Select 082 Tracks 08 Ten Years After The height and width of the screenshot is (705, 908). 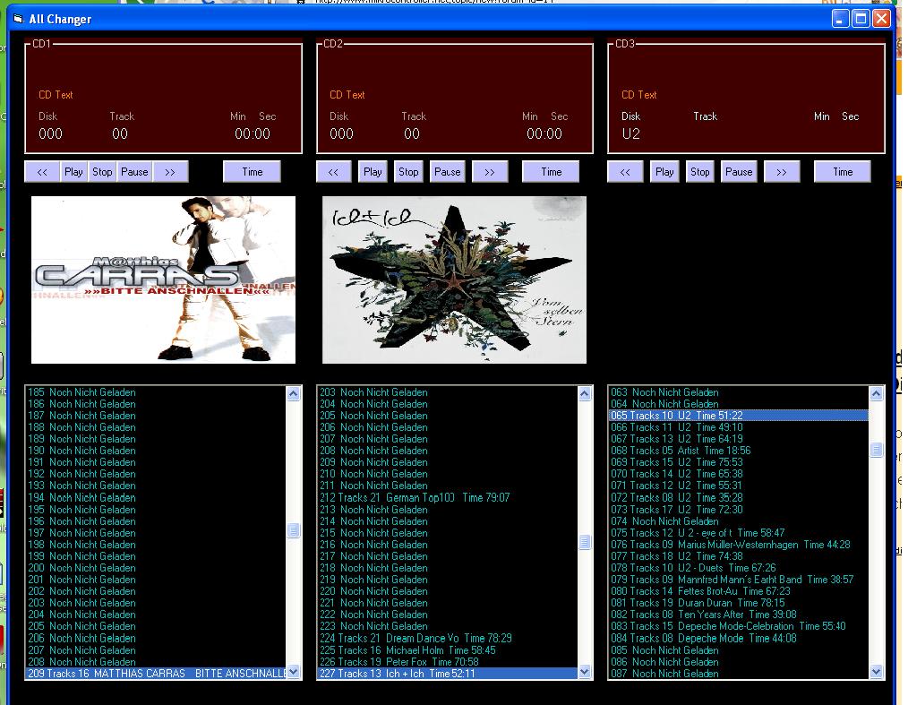[739, 615]
